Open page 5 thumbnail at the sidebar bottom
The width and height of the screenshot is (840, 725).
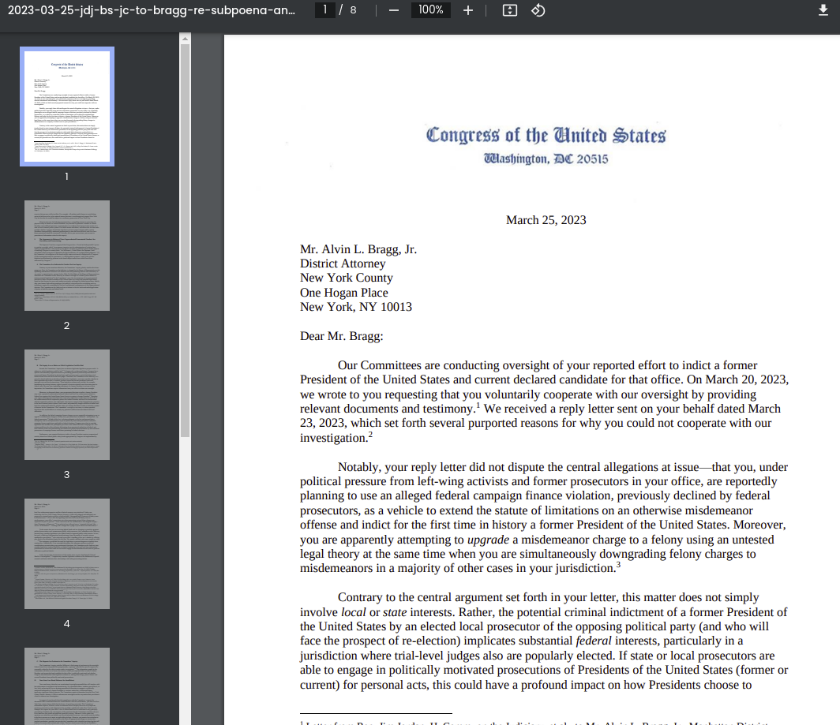[x=67, y=686]
